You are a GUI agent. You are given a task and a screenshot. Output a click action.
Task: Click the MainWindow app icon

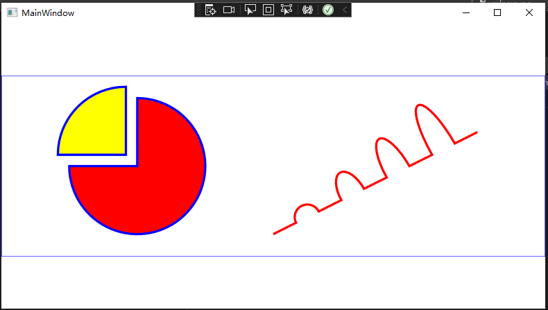click(12, 13)
